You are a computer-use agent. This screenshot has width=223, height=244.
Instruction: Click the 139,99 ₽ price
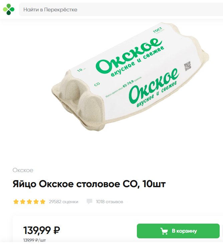41,230
